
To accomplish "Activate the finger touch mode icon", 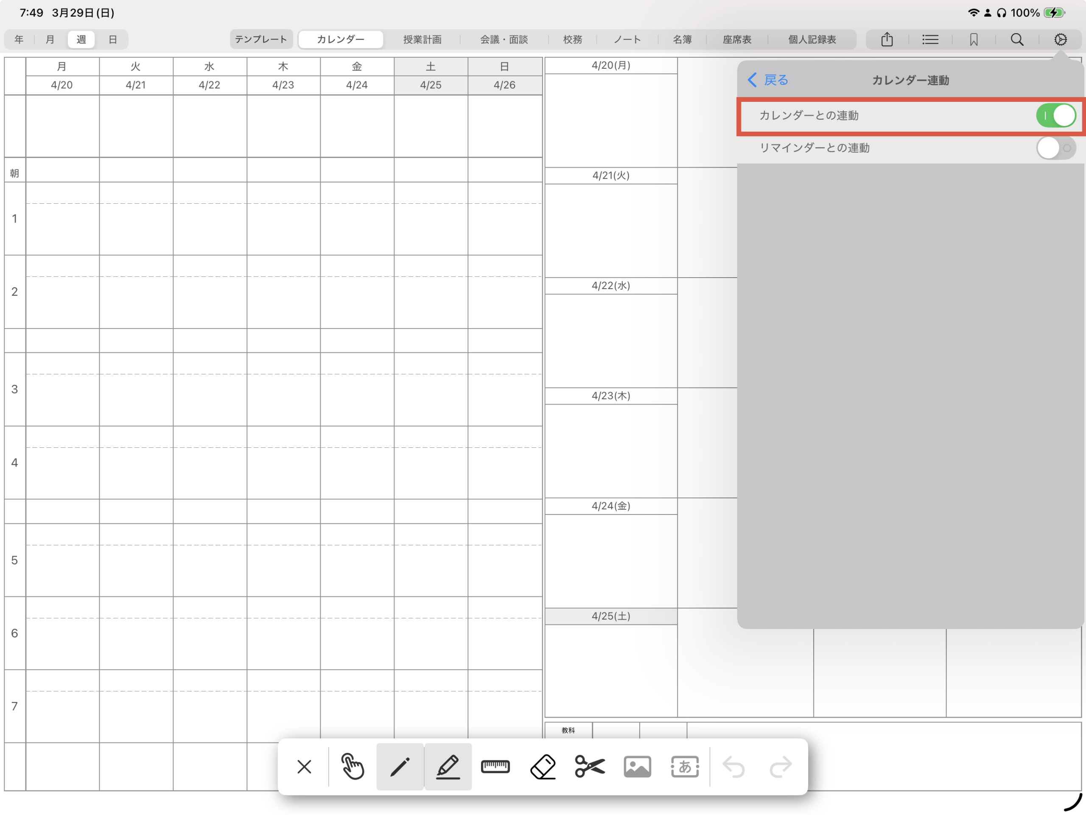I will [353, 766].
